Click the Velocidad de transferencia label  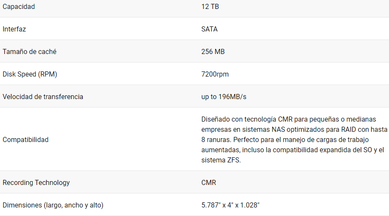[43, 97]
